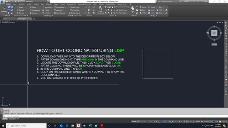The width and height of the screenshot is (228, 128).
Task: Switch to the Output ribbon tab
Action: click(x=56, y=4)
